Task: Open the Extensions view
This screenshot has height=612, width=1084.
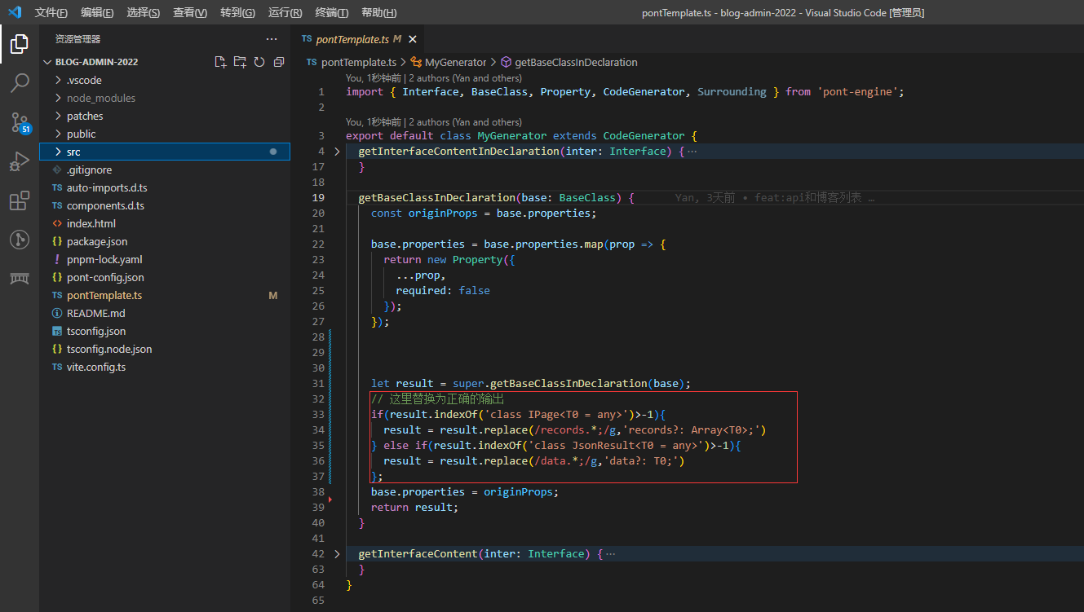Action: coord(20,200)
